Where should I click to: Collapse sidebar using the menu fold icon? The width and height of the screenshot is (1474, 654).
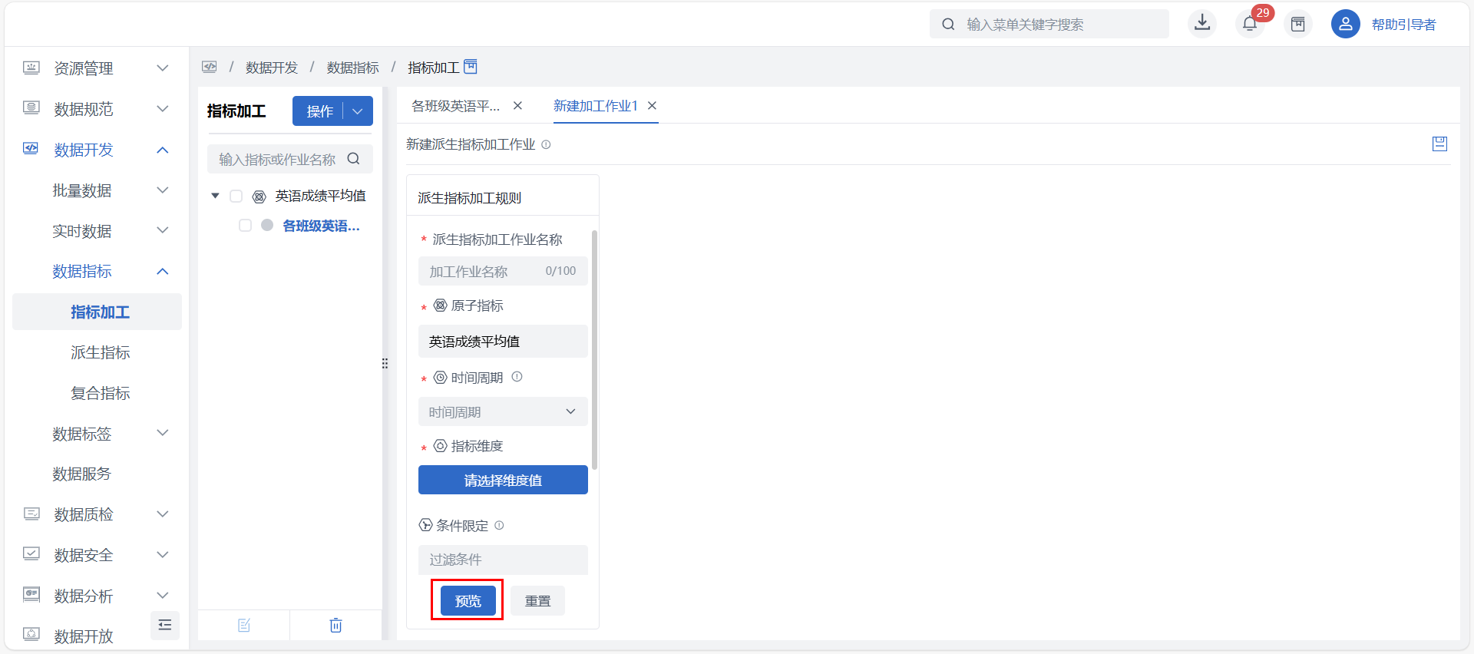point(164,625)
